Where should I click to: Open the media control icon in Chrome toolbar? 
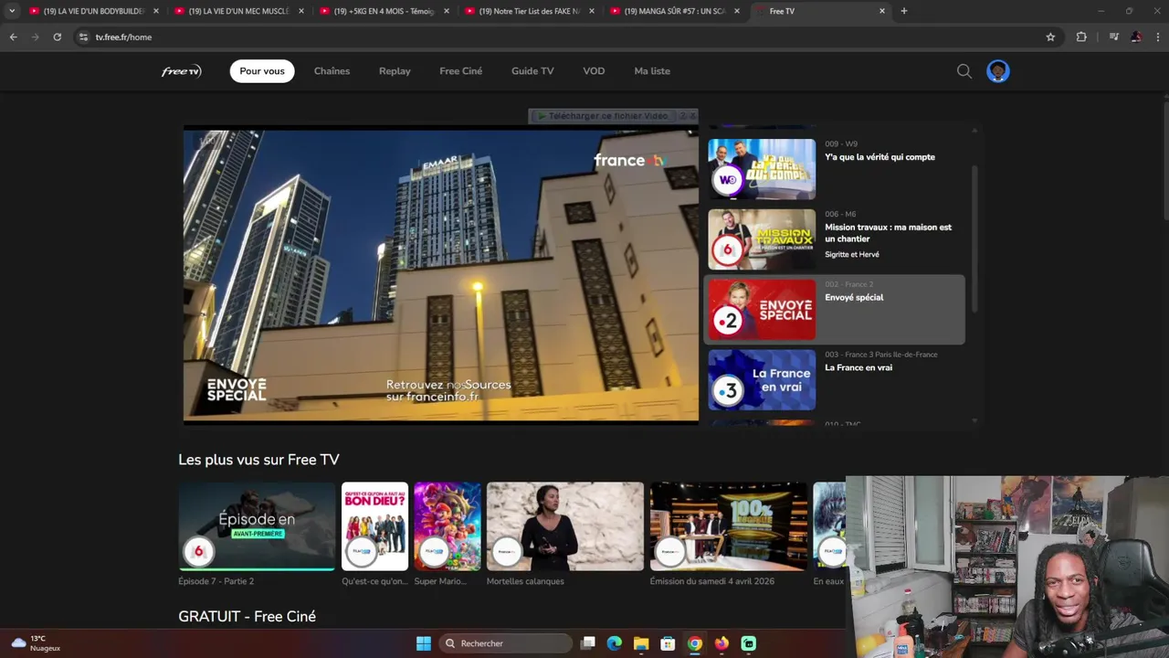(1113, 37)
